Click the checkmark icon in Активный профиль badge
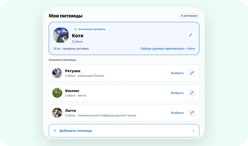This screenshot has height=146, width=248. (x=75, y=29)
